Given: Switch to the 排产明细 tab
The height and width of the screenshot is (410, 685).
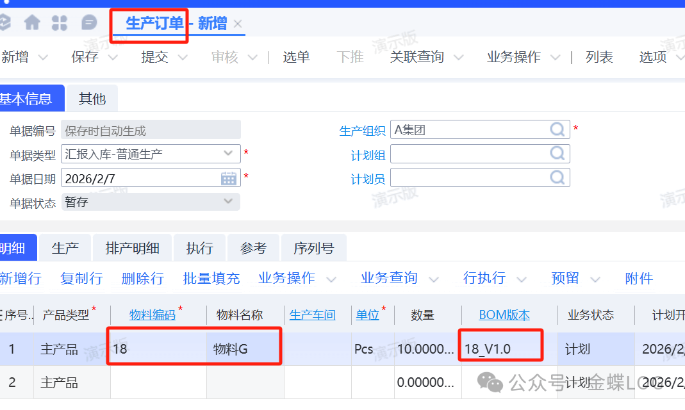Looking at the screenshot, I should click(132, 249).
